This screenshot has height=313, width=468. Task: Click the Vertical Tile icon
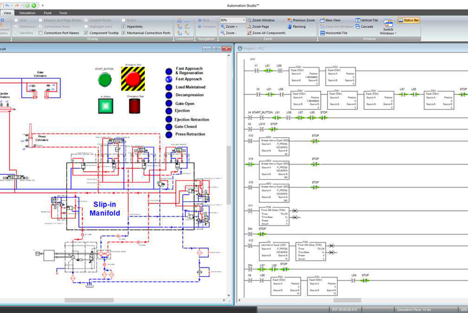pyautogui.click(x=358, y=20)
